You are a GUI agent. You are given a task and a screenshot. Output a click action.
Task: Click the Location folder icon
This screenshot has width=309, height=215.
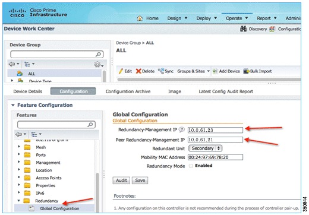click(27, 170)
